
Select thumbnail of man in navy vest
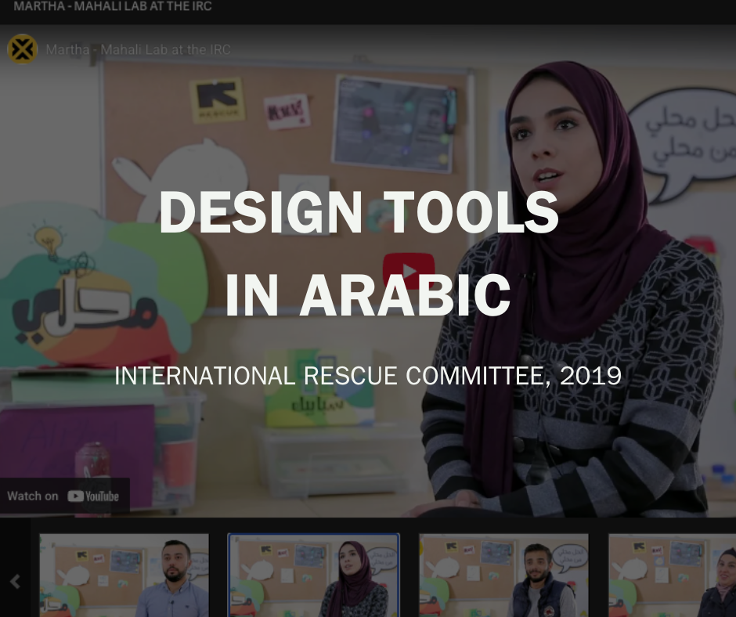pyautogui.click(x=503, y=576)
